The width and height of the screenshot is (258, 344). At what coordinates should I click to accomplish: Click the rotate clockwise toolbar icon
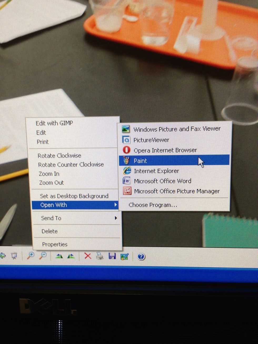coord(59,256)
